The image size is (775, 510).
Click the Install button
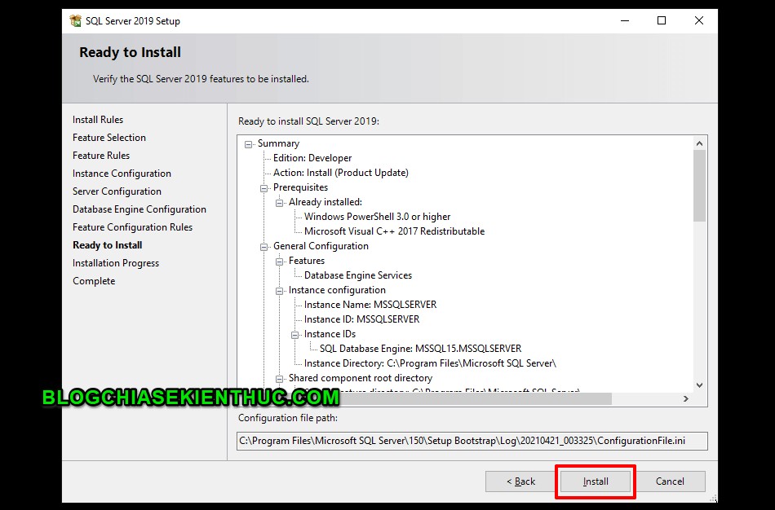tap(595, 481)
